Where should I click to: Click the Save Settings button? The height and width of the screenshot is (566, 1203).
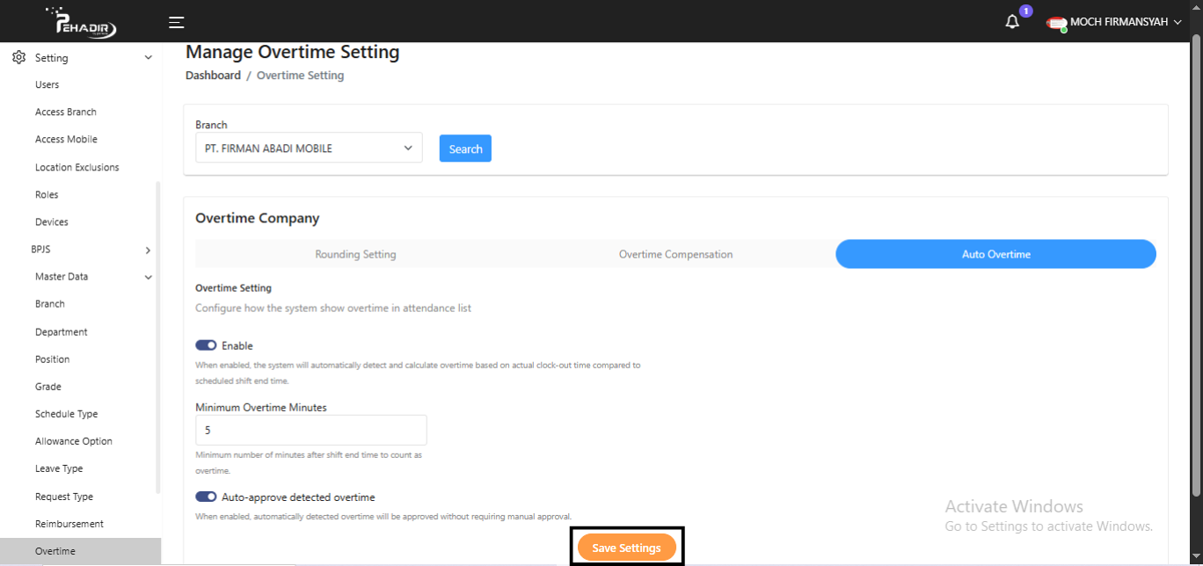[x=626, y=548]
